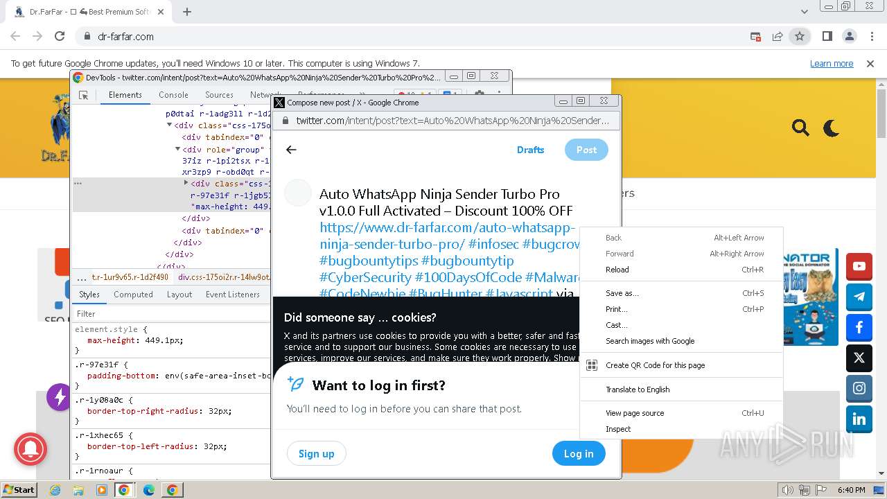Open a new tab in Chrome
887x499 pixels.
tap(187, 12)
